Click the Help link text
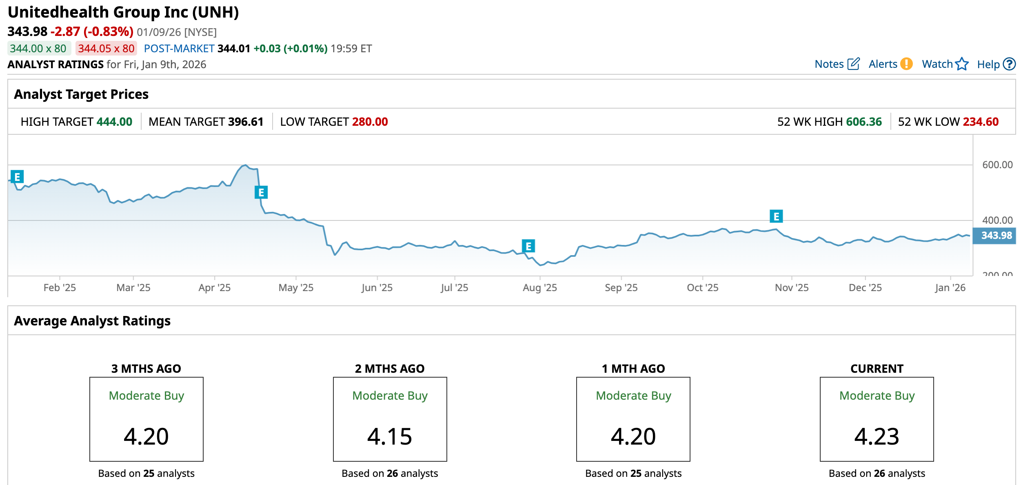The height and width of the screenshot is (485, 1021). (x=988, y=65)
